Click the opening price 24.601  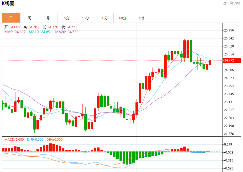[x=15, y=27]
